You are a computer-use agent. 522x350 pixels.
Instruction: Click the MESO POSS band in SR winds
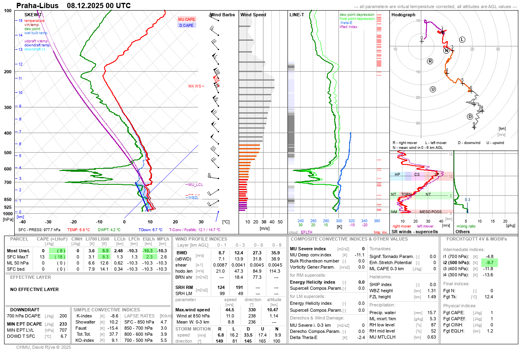430,212
